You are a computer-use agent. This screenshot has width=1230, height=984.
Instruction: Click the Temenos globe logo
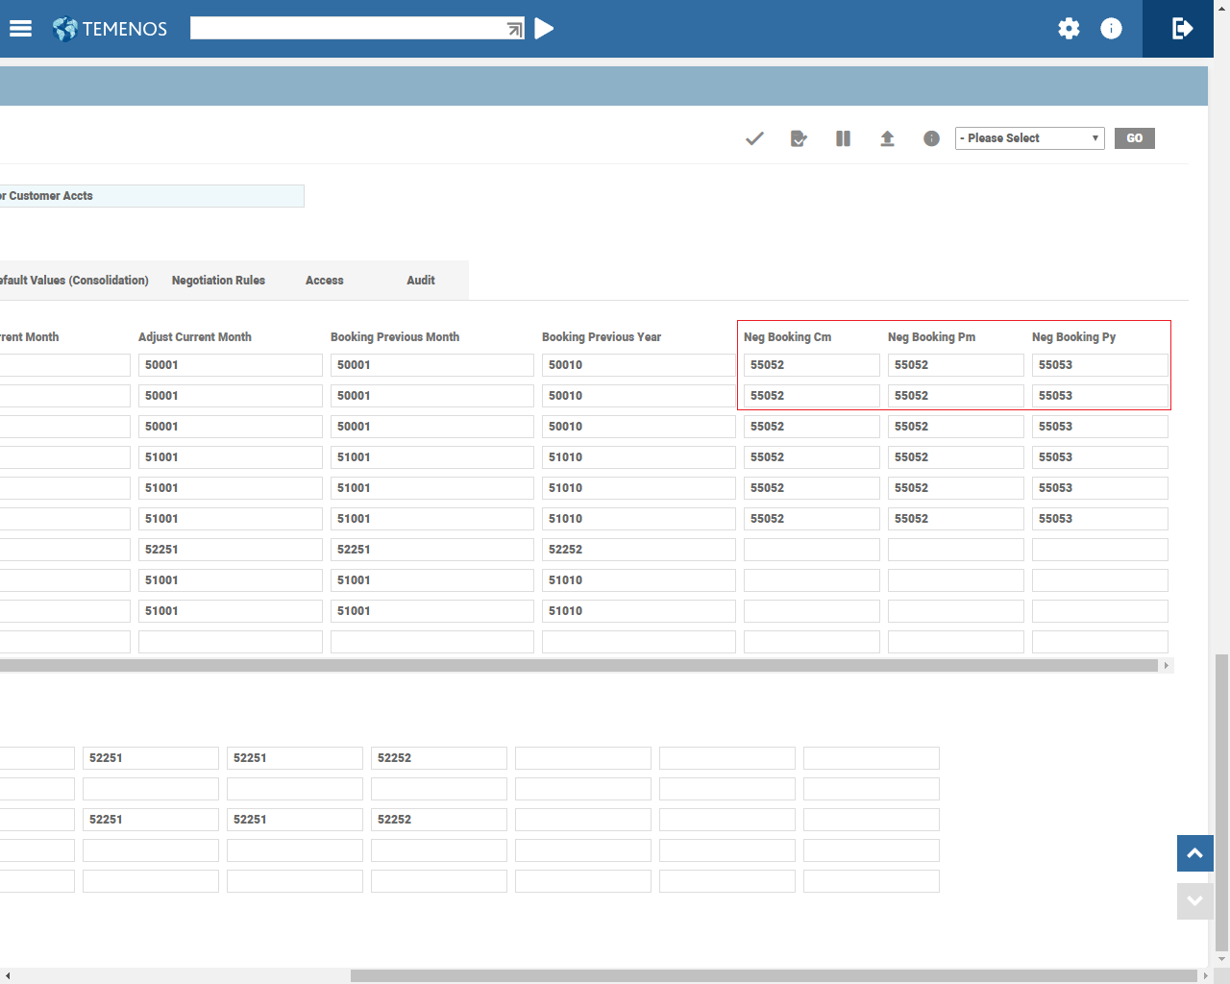pyautogui.click(x=65, y=29)
